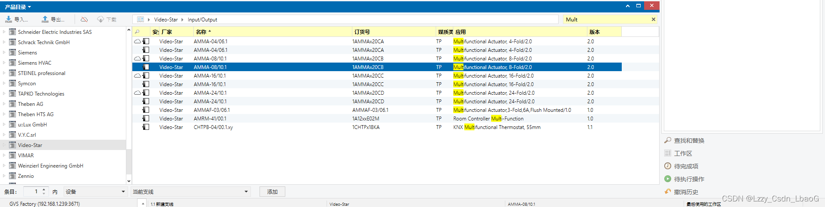Click the Find and Replace (查找和替换) icon

tap(668, 141)
